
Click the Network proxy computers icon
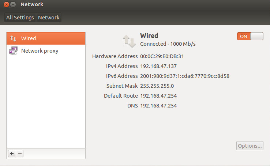coord(13,51)
